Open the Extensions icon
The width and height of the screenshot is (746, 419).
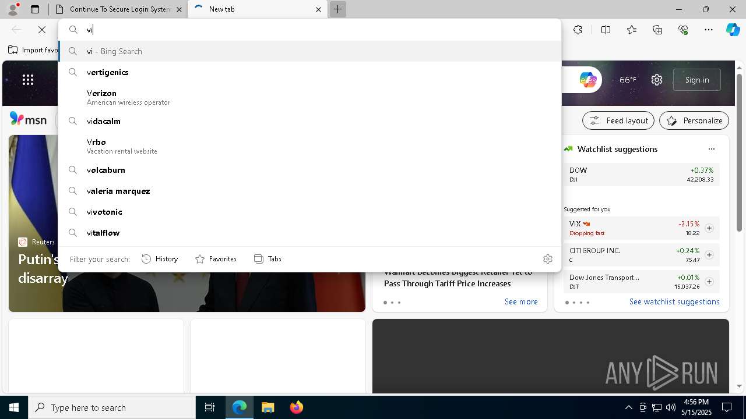tap(578, 30)
